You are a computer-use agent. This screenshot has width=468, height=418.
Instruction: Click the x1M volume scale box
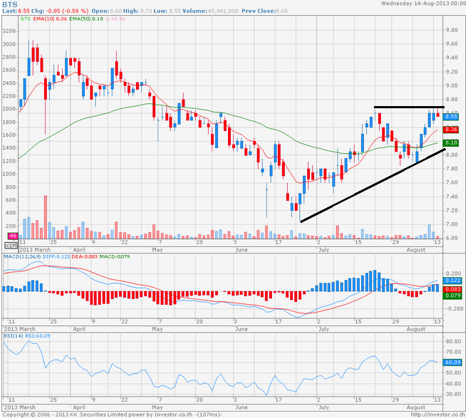11,245
